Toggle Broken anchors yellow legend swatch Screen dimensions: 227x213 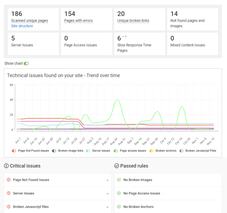[x=152, y=151]
